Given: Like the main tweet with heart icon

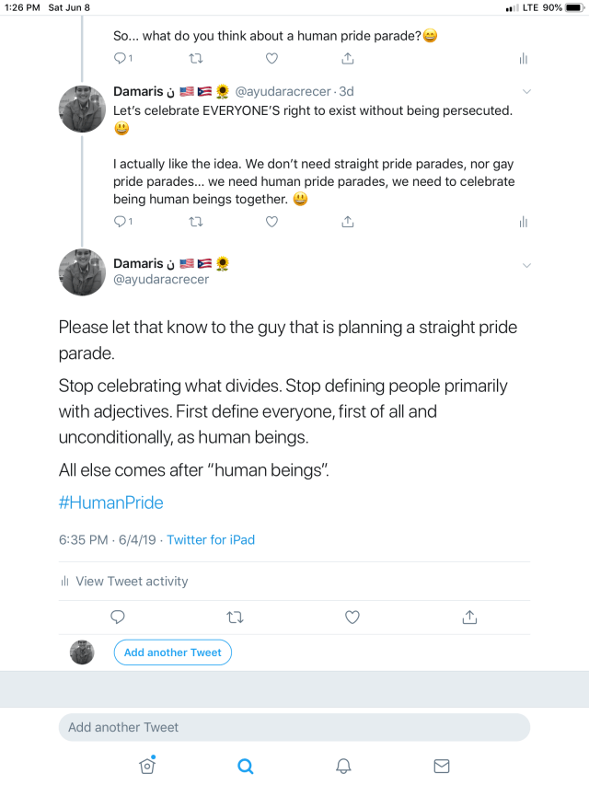Looking at the screenshot, I should 352,617.
